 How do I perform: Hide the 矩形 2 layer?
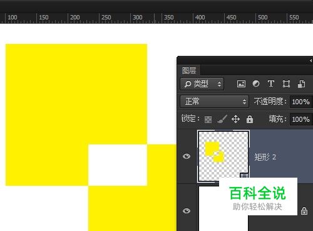tap(187, 156)
